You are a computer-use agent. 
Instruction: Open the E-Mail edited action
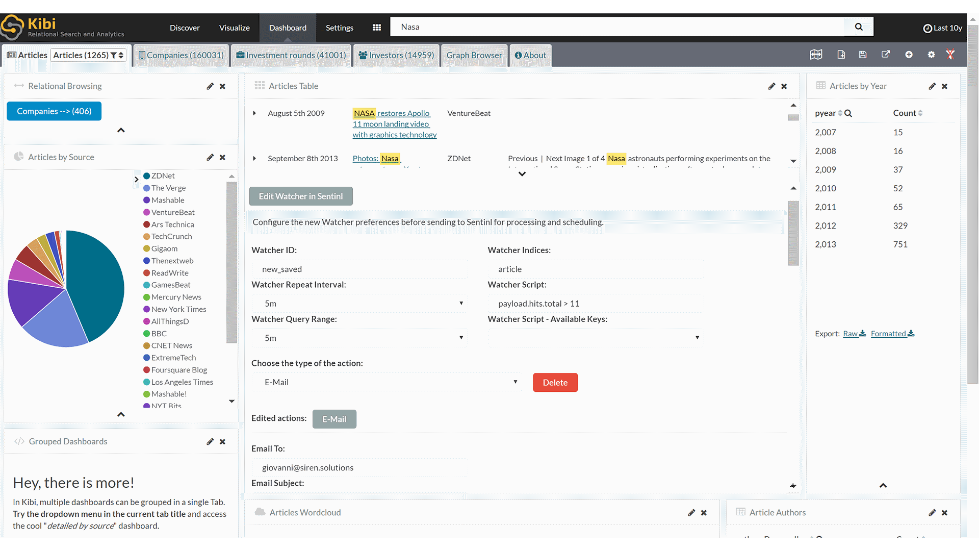pos(334,419)
